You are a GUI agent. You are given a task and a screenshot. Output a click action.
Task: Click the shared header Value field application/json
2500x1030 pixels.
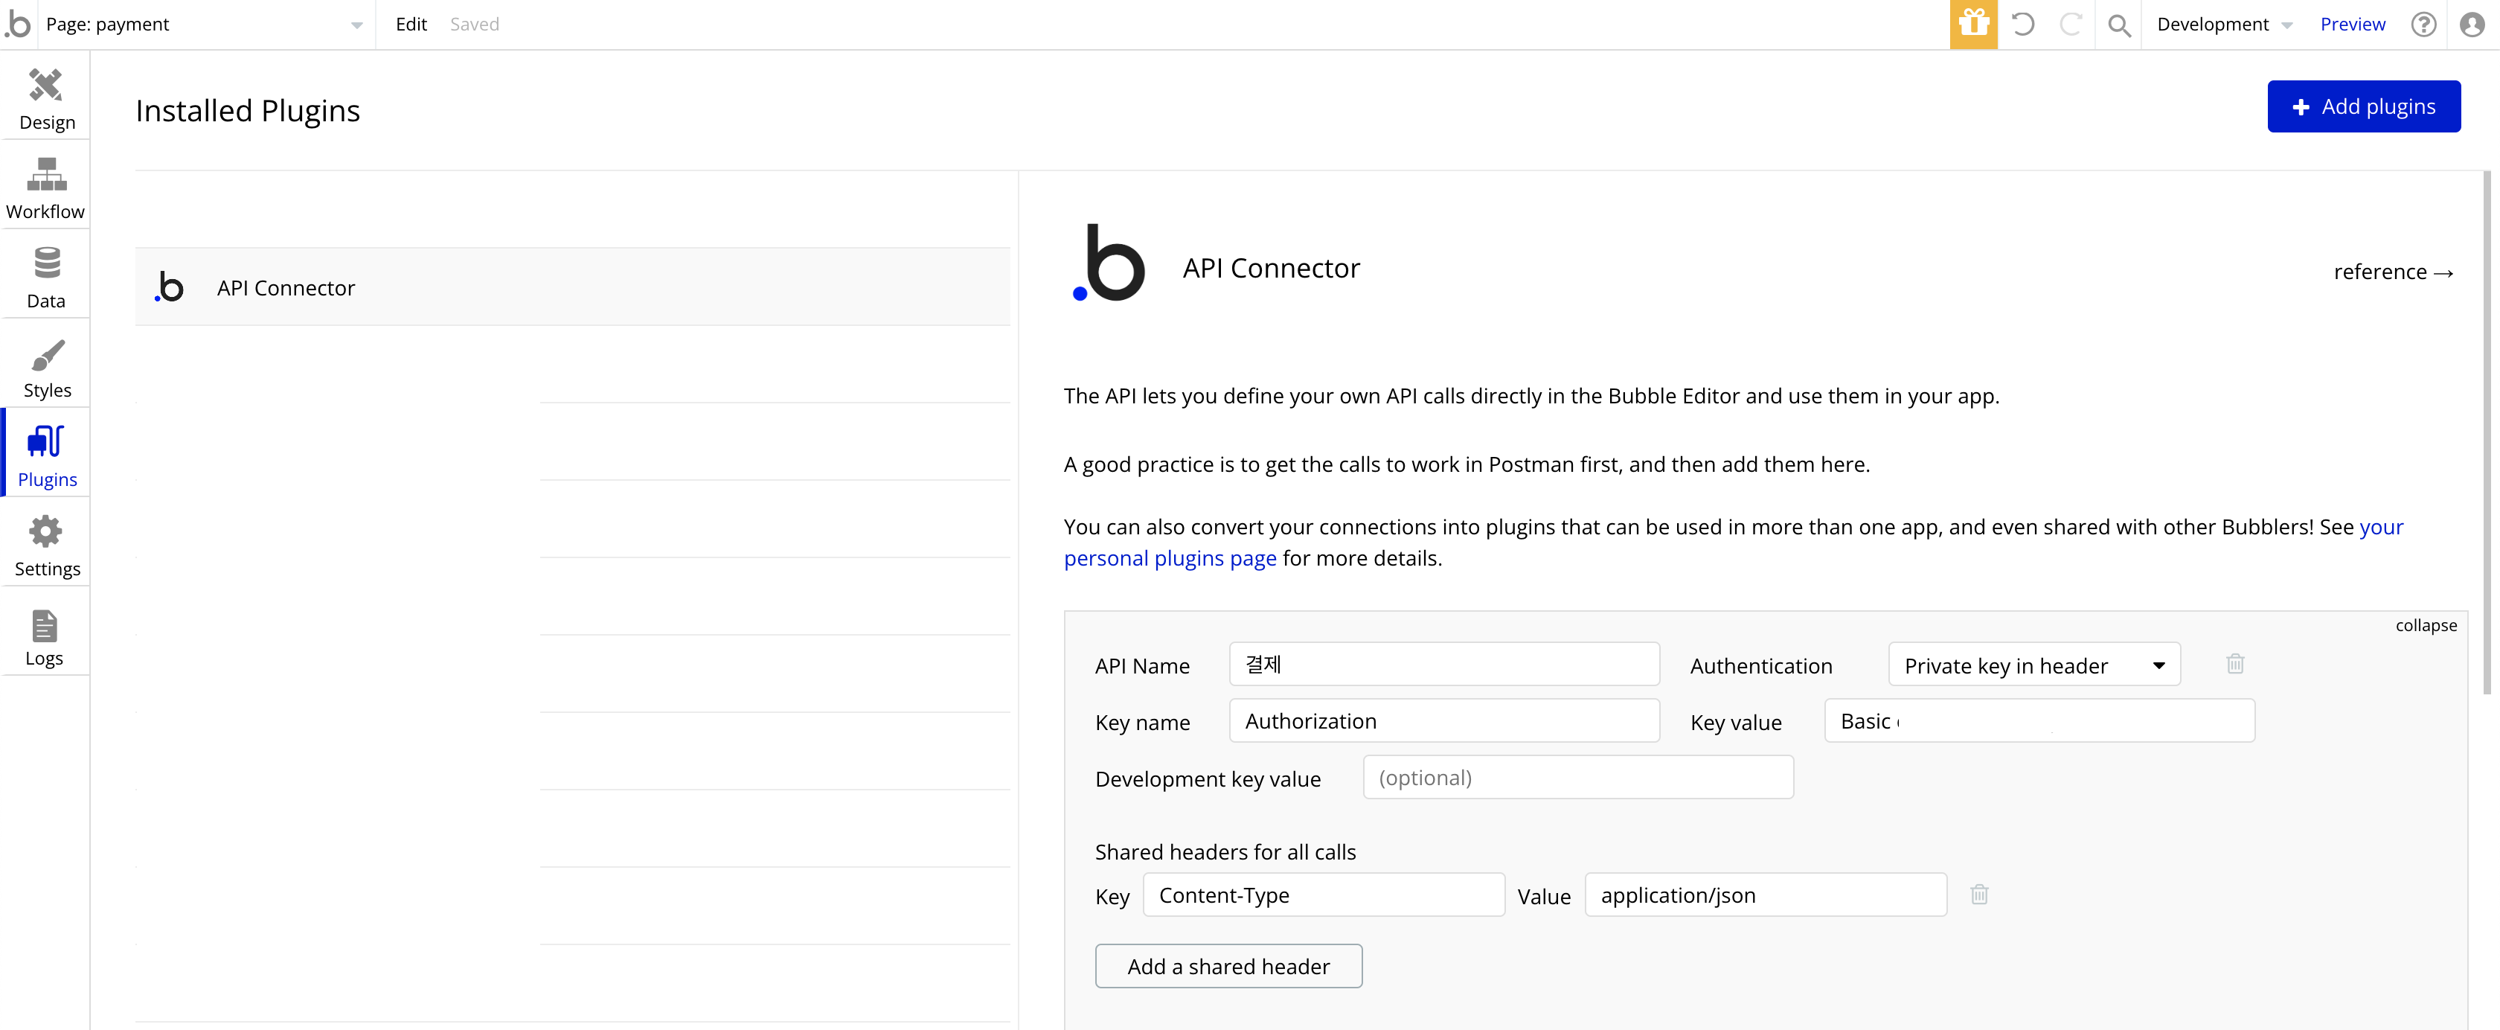pyautogui.click(x=1766, y=895)
